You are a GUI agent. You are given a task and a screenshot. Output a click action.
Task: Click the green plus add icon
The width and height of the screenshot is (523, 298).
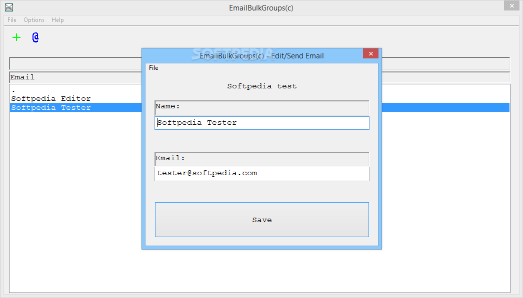16,37
